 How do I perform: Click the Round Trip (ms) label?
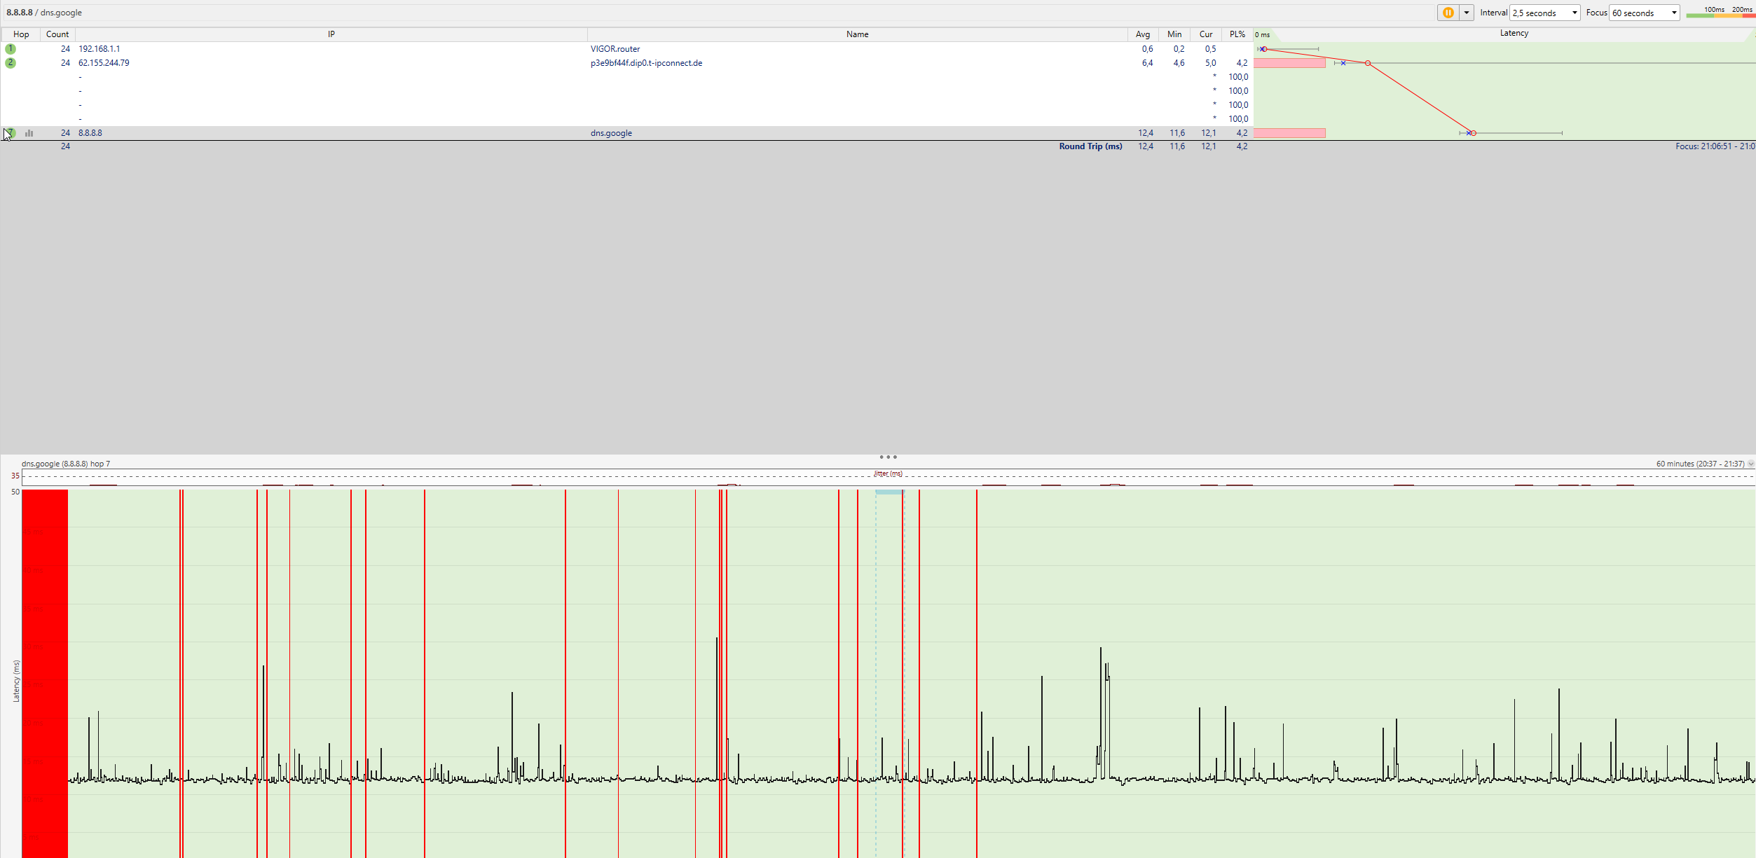pos(1090,146)
